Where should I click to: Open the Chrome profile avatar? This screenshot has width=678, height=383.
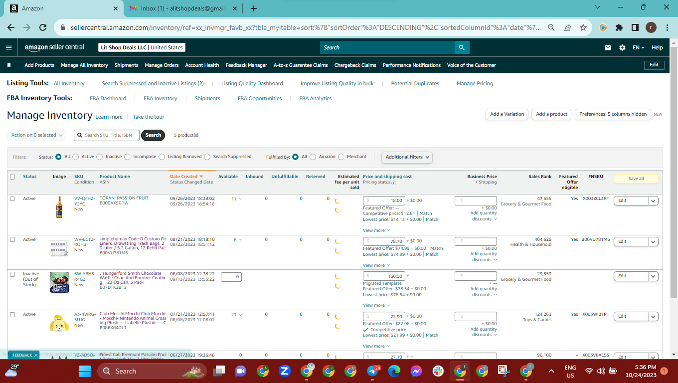tap(651, 28)
